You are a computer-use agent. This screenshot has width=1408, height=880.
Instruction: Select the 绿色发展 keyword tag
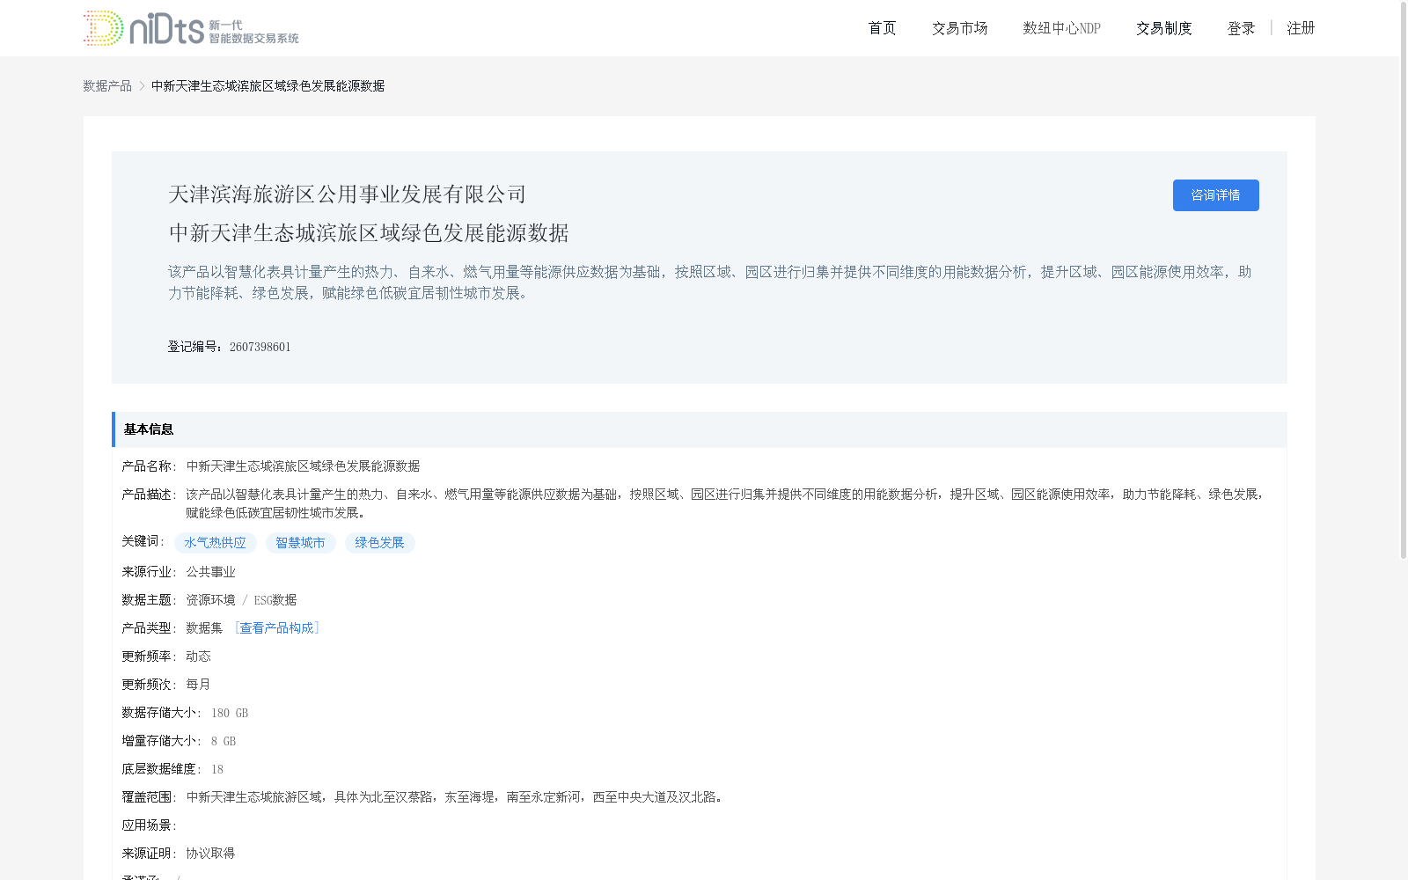pyautogui.click(x=380, y=543)
